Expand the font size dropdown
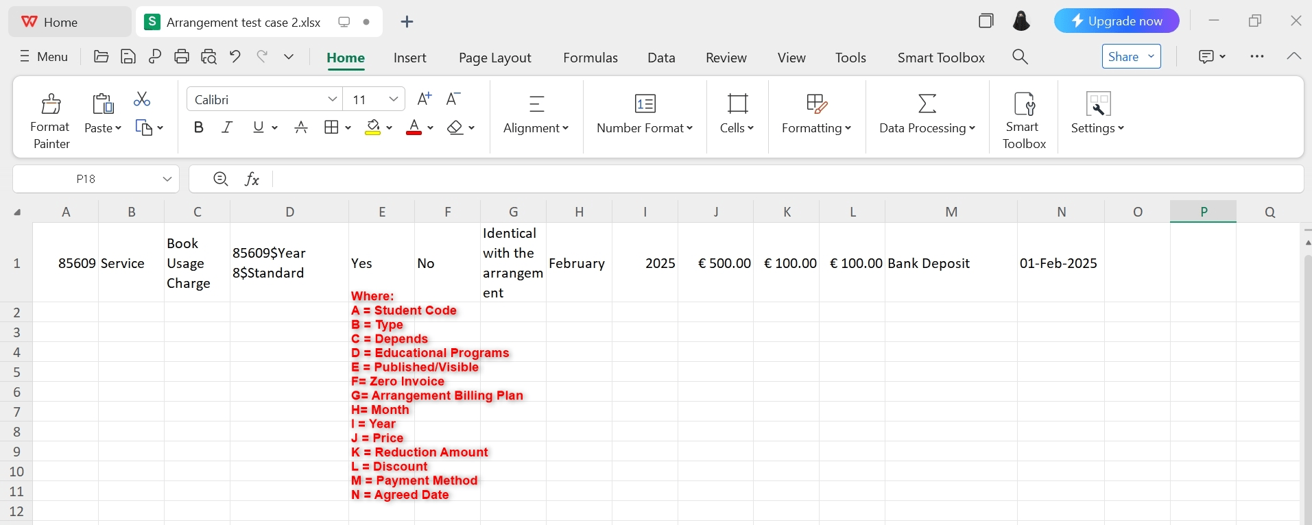 (394, 99)
